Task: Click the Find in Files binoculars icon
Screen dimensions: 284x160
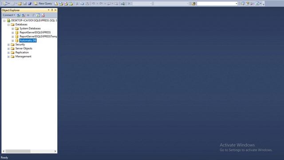Action: click(x=193, y=4)
